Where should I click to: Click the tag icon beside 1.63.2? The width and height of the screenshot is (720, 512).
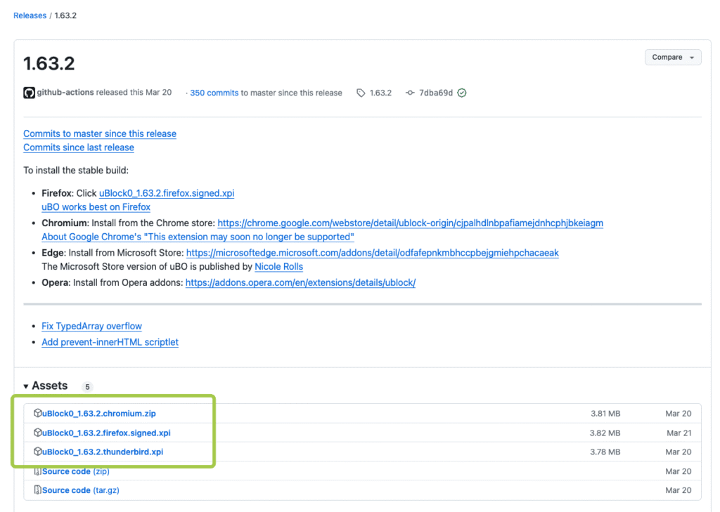[x=361, y=93]
